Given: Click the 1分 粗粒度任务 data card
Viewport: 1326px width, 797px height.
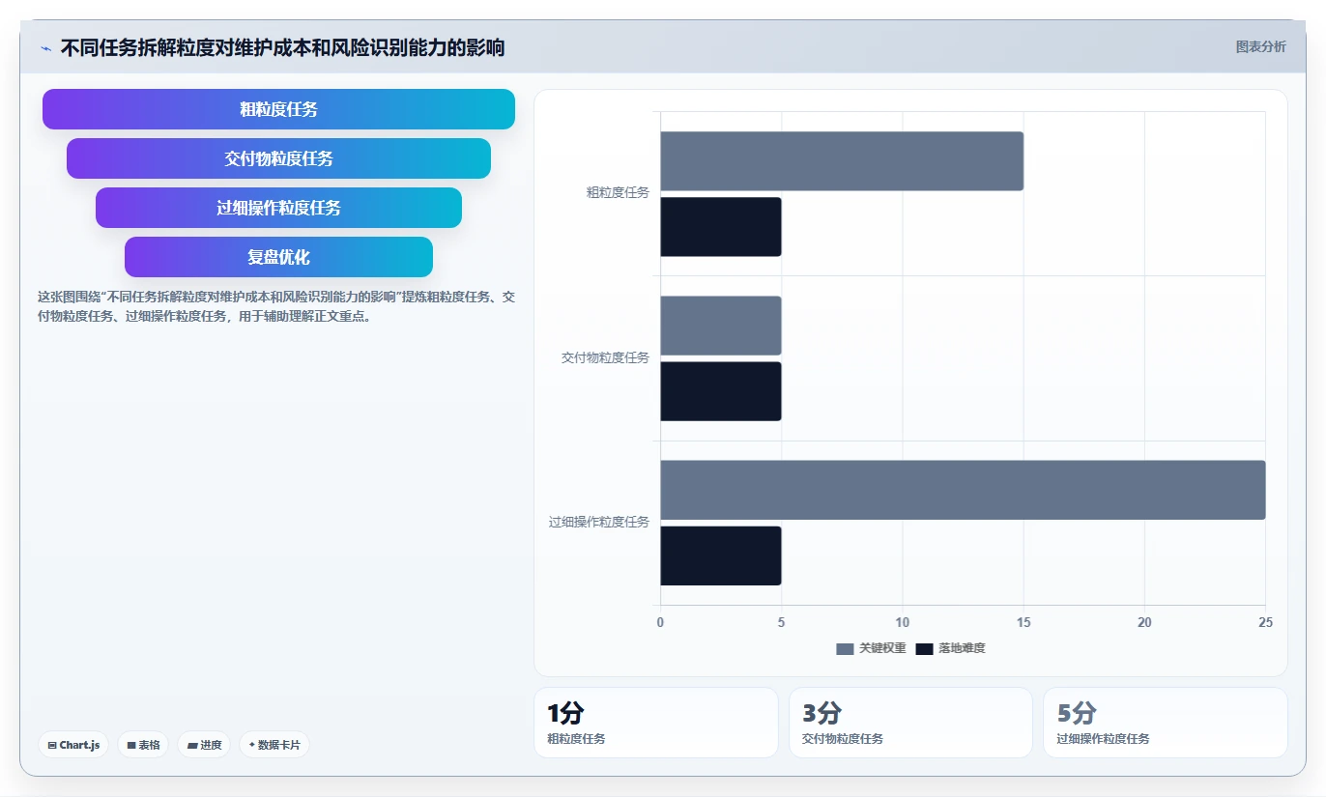Looking at the screenshot, I should coord(656,723).
